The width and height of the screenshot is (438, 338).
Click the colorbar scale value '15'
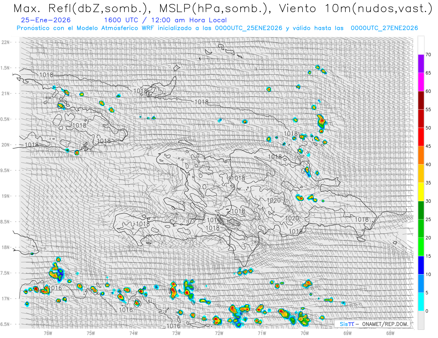coord(429,256)
